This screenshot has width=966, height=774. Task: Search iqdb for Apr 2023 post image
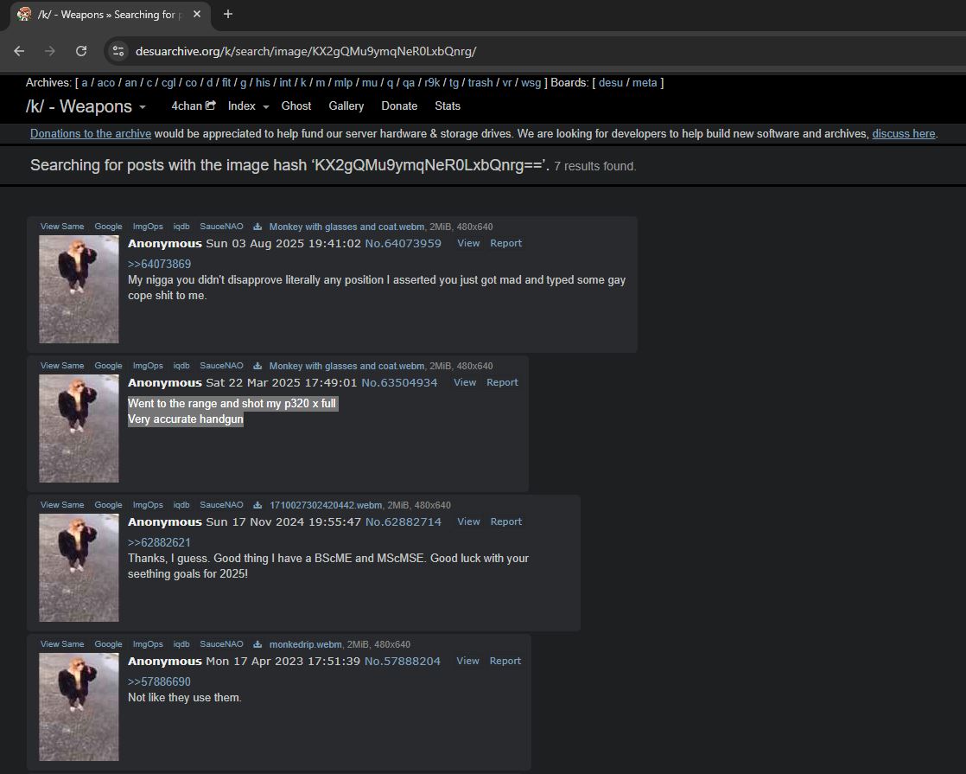tap(181, 644)
